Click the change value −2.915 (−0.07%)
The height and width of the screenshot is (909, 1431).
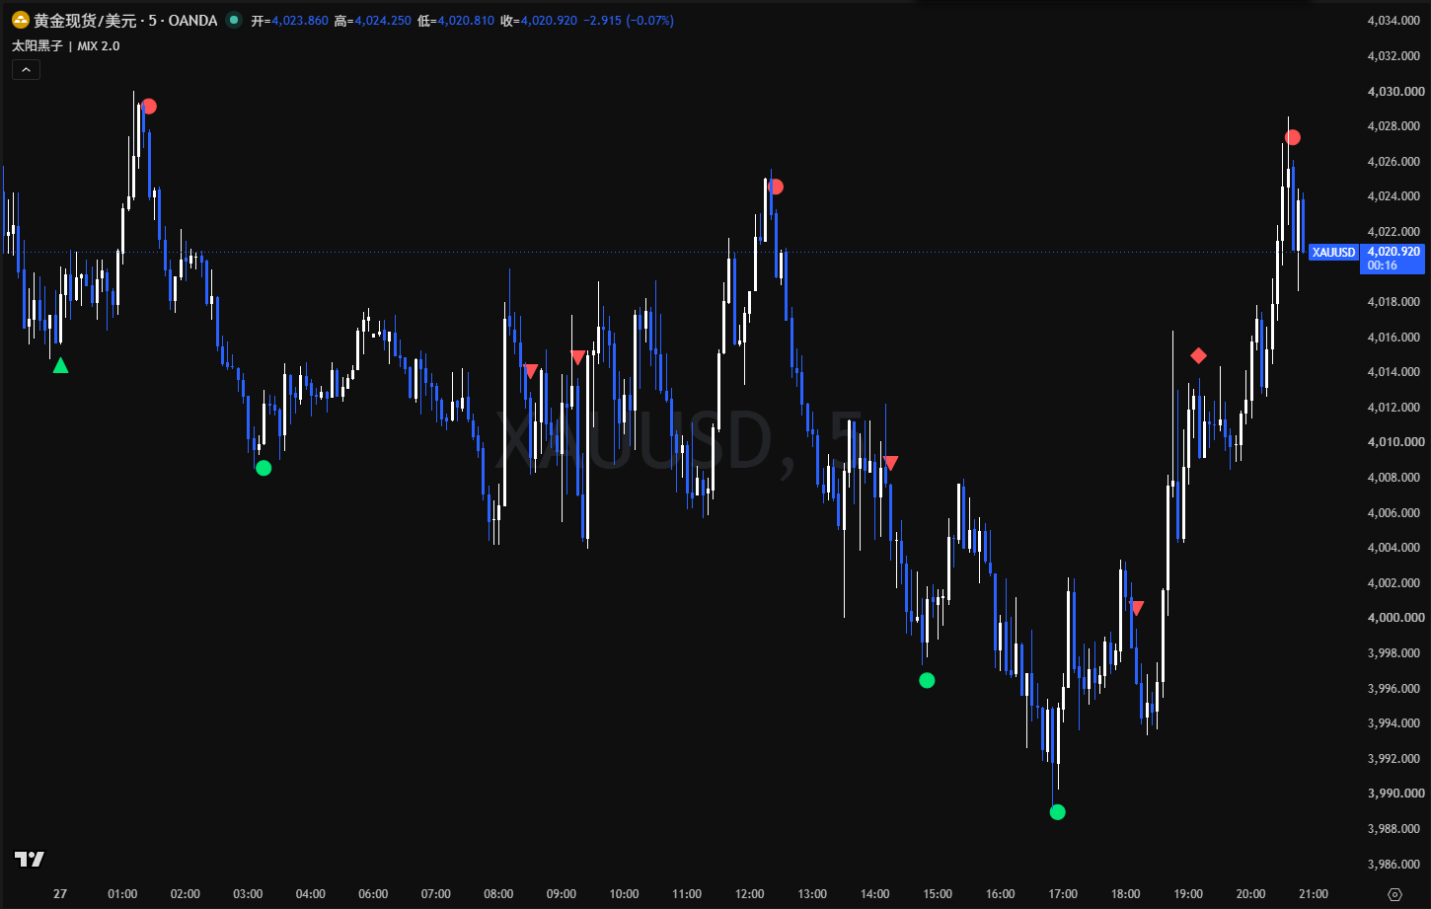click(x=629, y=20)
